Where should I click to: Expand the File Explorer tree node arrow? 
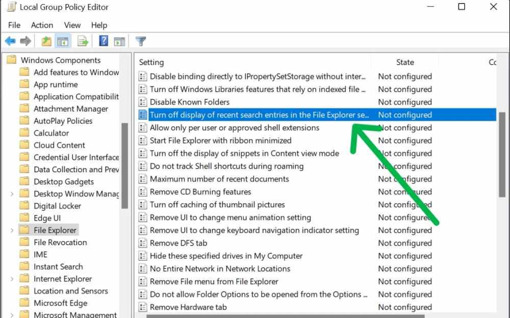12,230
